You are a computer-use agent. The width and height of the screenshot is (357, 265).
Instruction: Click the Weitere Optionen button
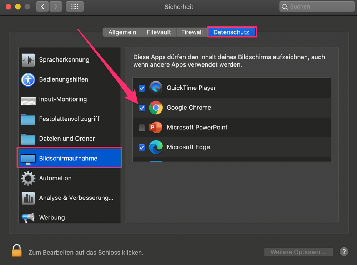(298, 252)
